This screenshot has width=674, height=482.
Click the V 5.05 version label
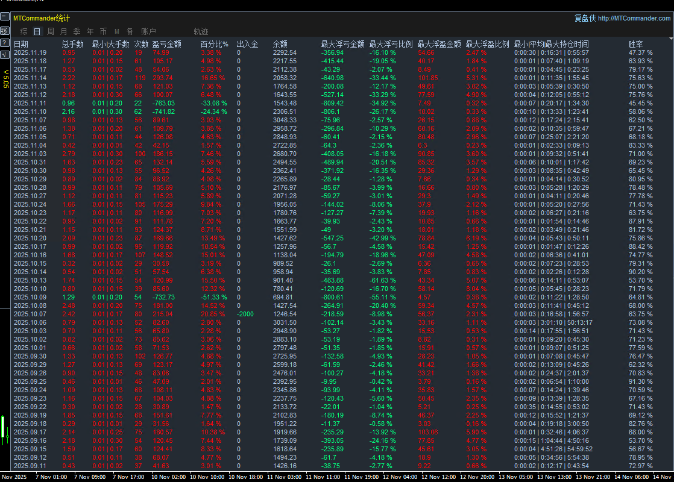5,79
